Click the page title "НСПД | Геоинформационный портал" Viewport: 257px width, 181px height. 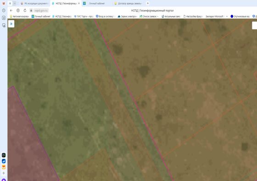click(152, 11)
